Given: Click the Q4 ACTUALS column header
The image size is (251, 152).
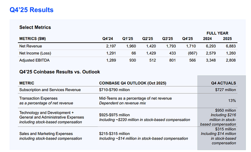Looking at the screenshot, I should click(223, 83).
